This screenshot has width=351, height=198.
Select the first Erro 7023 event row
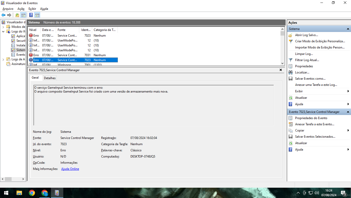point(73,36)
